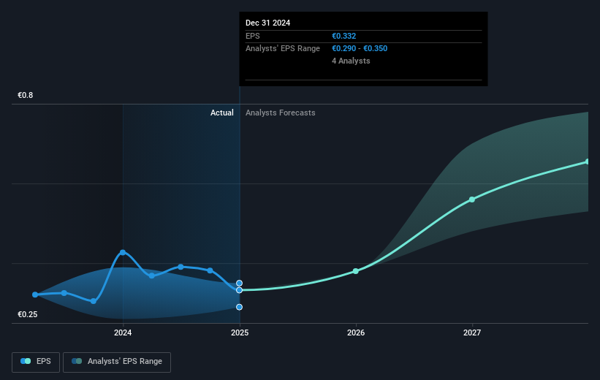Toggle the EPS legend button
This screenshot has width=600, height=380.
36,362
